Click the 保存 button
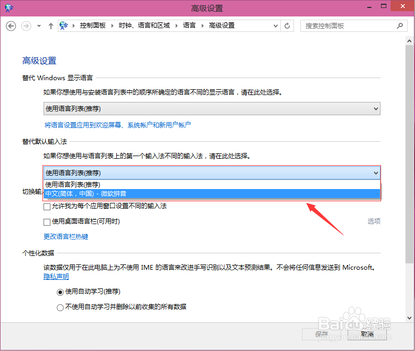 point(322,335)
